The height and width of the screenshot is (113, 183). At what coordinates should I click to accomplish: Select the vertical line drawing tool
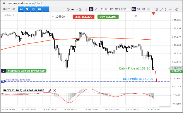pos(166,9)
